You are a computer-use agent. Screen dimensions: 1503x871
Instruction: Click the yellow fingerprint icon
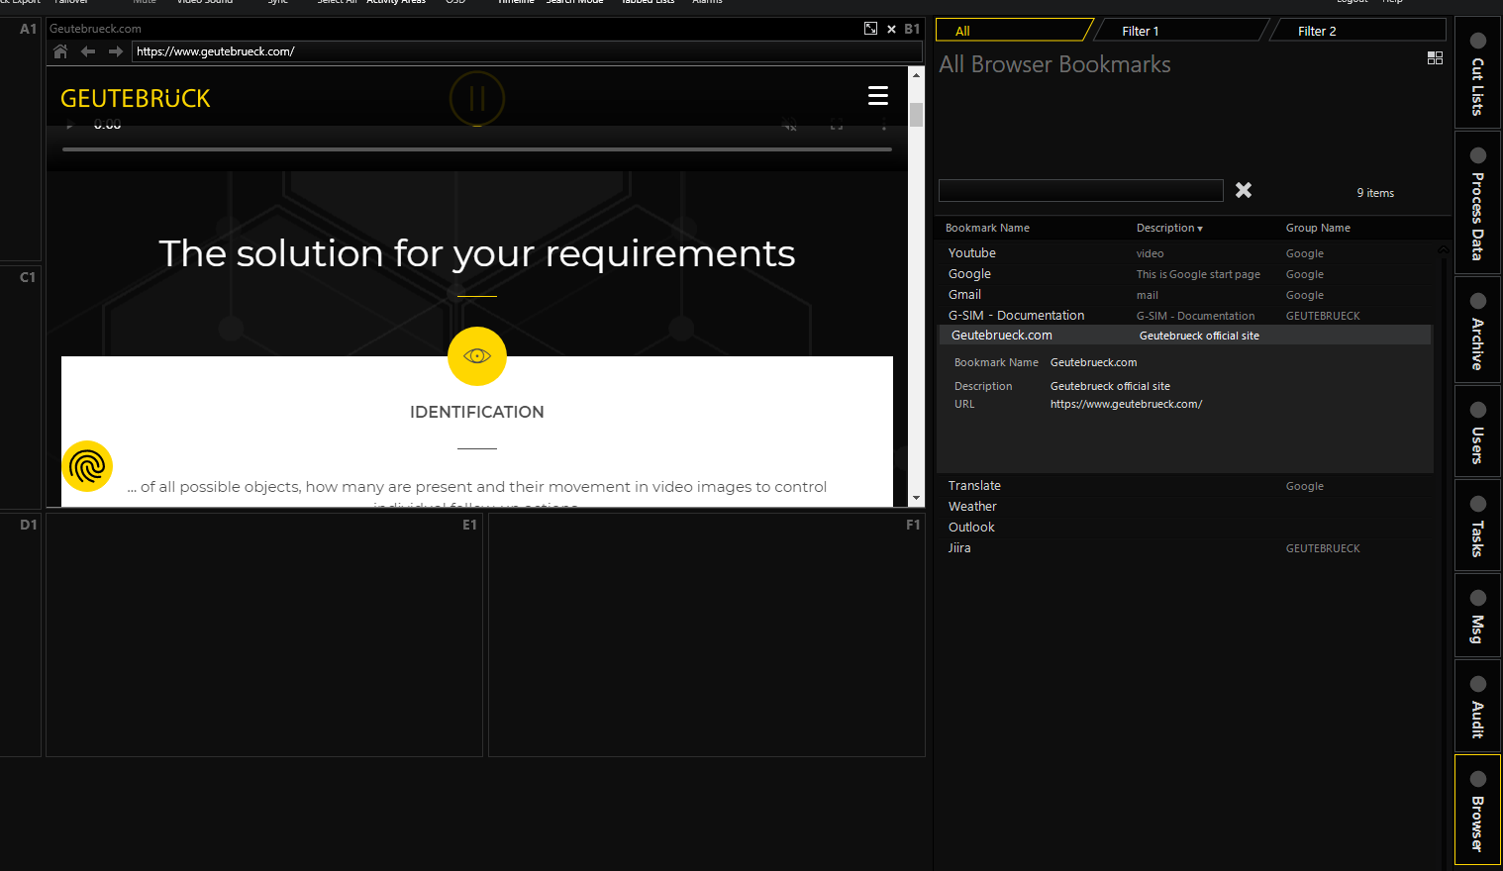pos(87,466)
